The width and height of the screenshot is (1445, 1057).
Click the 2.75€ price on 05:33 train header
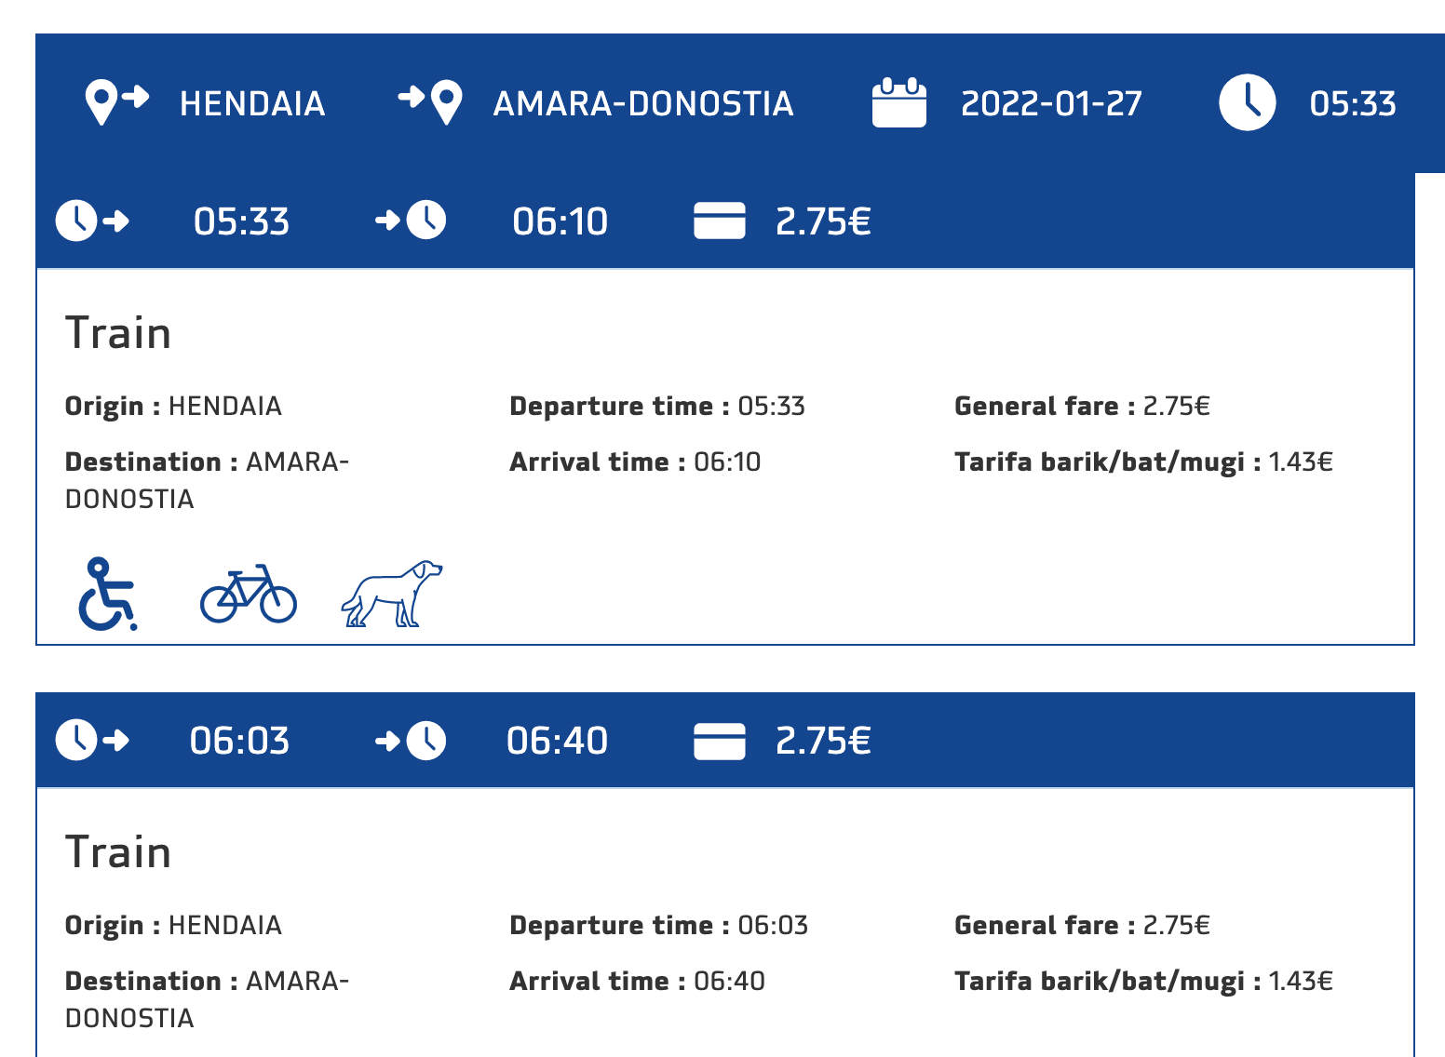click(x=823, y=221)
